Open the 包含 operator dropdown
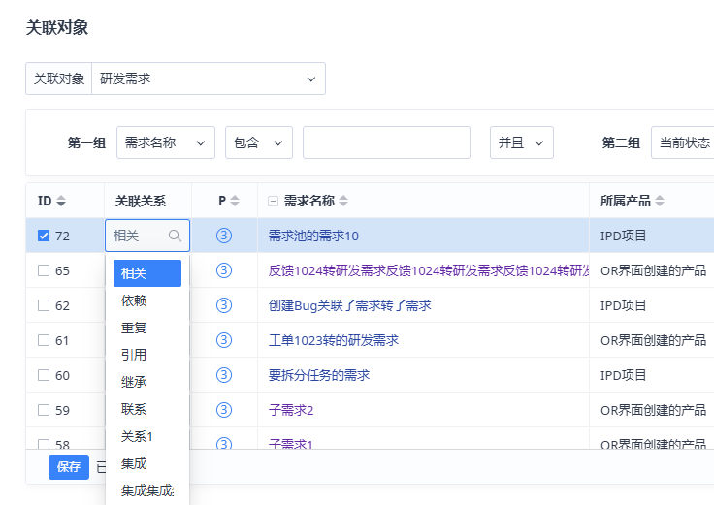714x505 pixels. click(259, 142)
